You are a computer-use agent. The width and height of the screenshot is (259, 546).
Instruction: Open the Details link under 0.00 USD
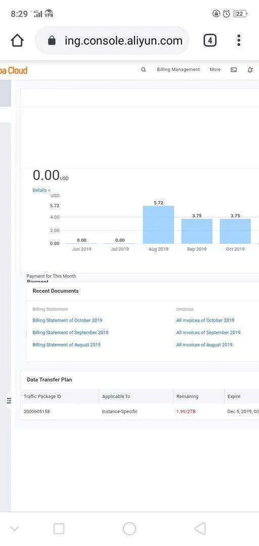[41, 190]
